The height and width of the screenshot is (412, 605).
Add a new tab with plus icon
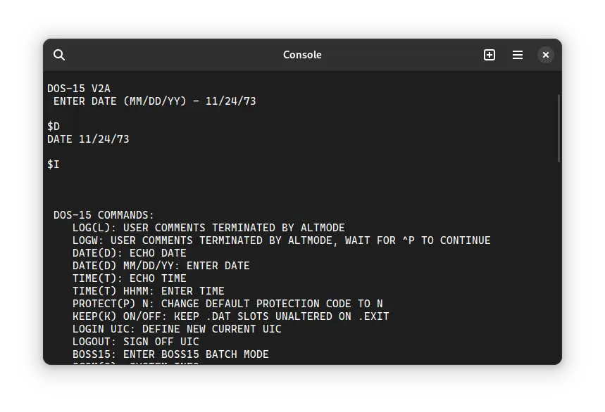[x=489, y=55]
